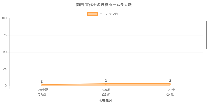Click the 1937春 data point marker
The image size is (208, 104).
(170, 84)
